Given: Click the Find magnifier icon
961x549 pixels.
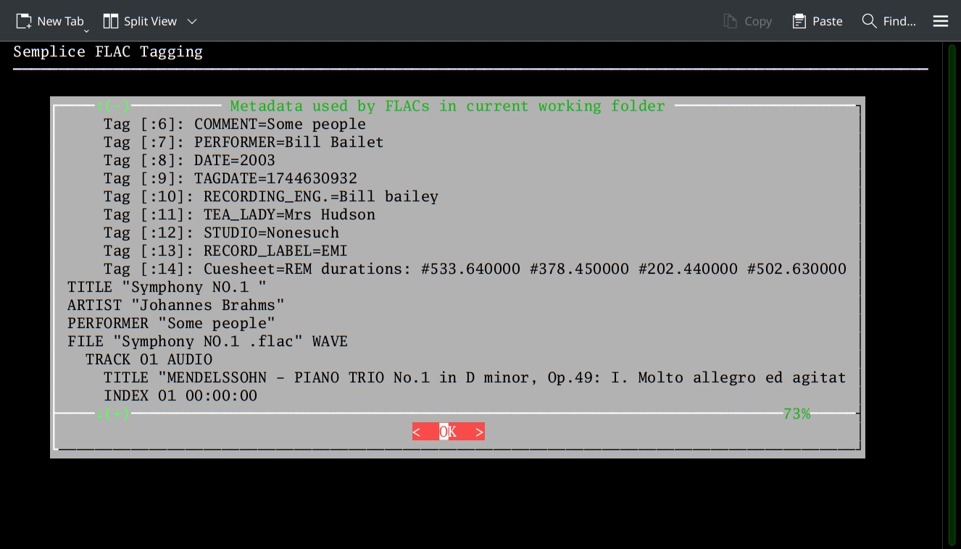Looking at the screenshot, I should [x=869, y=21].
